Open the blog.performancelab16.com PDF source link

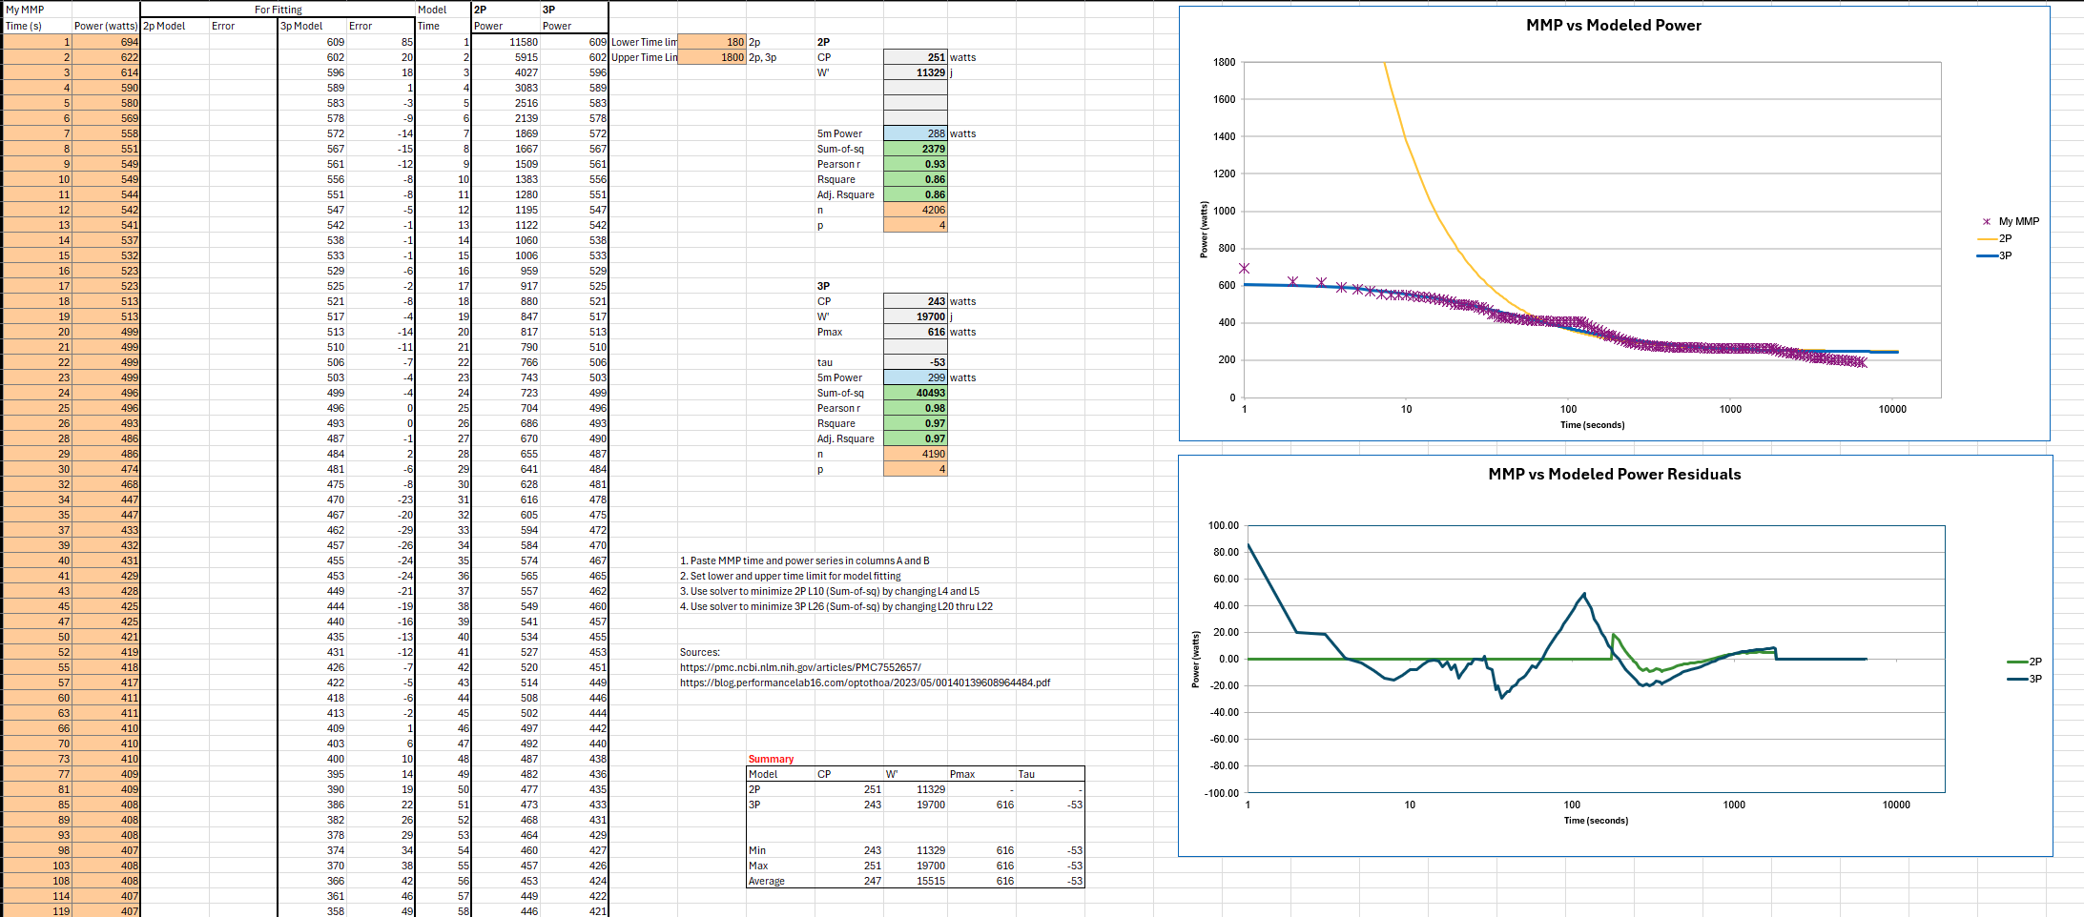[865, 683]
